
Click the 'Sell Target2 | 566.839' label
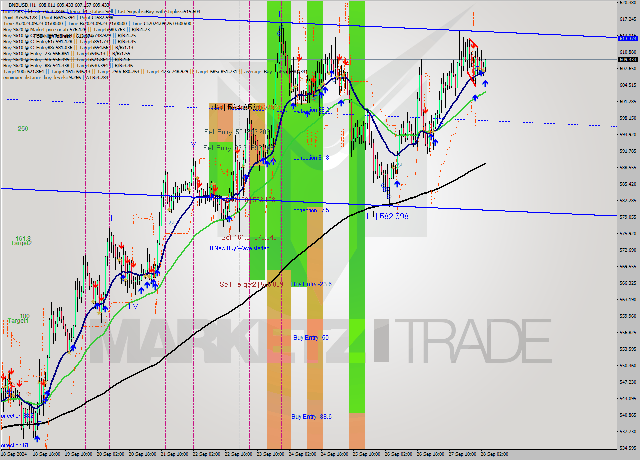pyautogui.click(x=252, y=284)
